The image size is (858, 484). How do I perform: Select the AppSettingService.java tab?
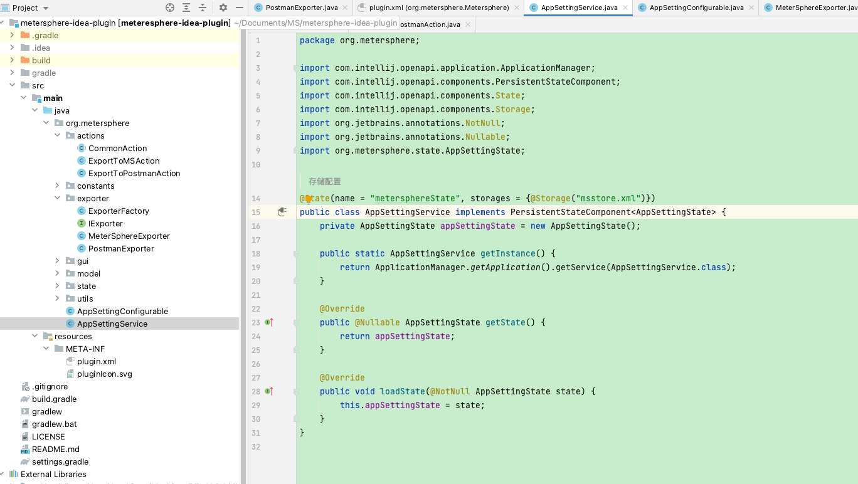pos(579,8)
